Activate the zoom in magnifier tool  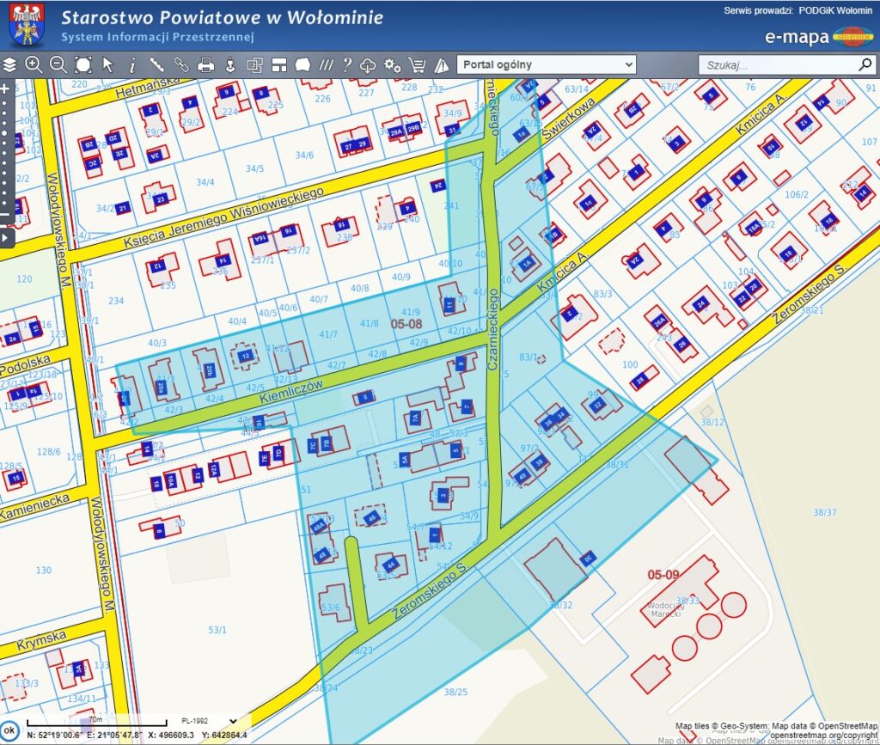(34, 64)
